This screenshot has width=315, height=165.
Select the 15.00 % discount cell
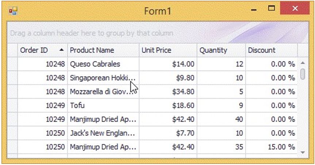click(x=271, y=147)
